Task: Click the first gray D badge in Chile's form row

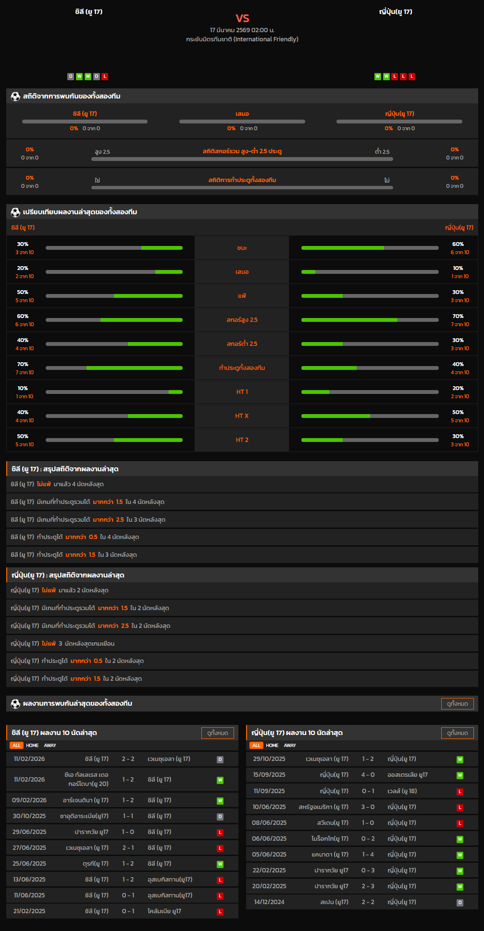Action: (x=71, y=76)
